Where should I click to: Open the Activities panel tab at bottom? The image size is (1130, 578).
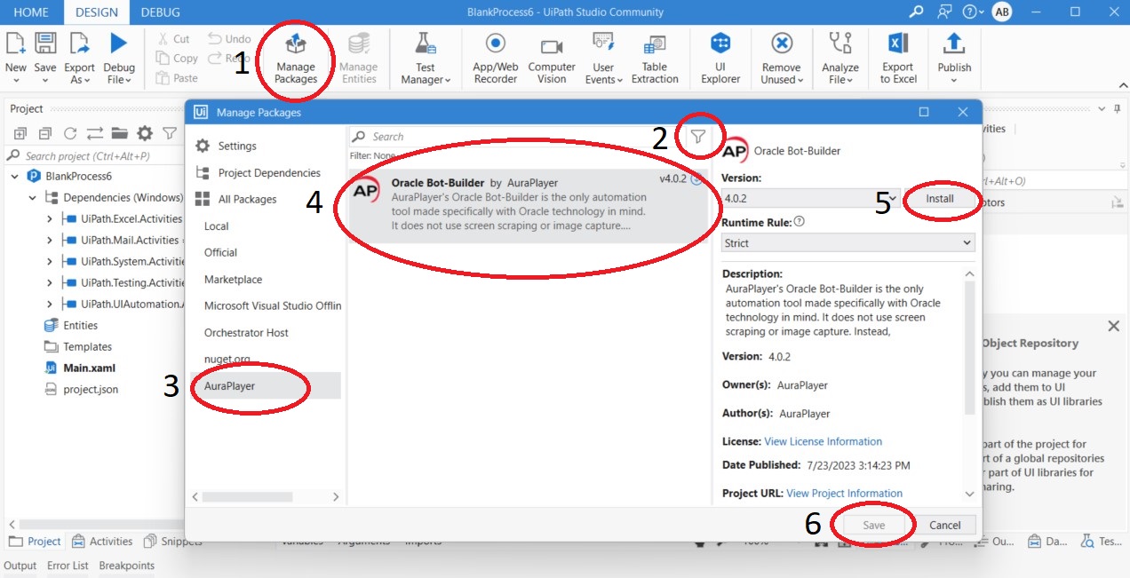click(x=102, y=542)
